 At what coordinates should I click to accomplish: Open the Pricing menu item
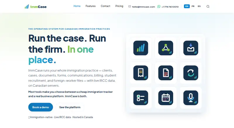[x=119, y=6]
